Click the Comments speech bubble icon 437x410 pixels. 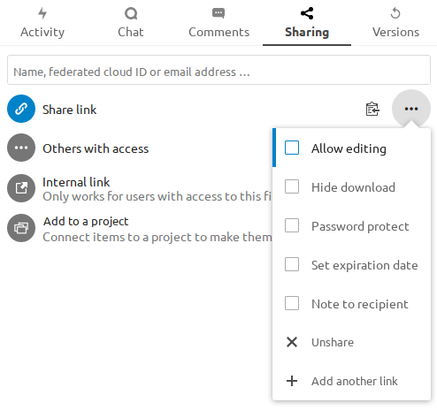pos(218,13)
